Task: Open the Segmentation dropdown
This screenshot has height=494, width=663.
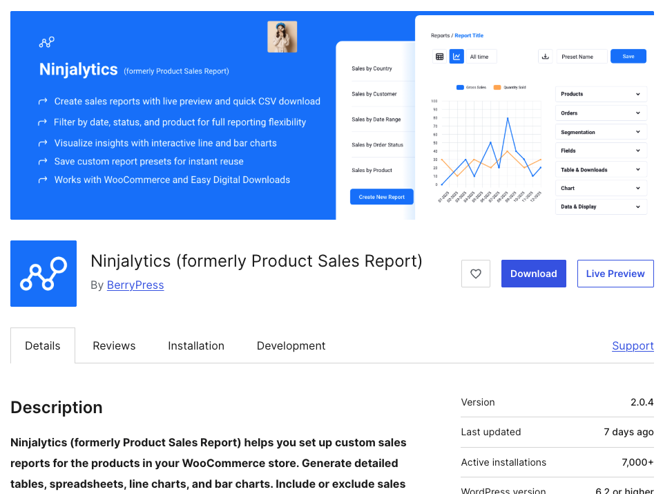Action: pyautogui.click(x=600, y=131)
